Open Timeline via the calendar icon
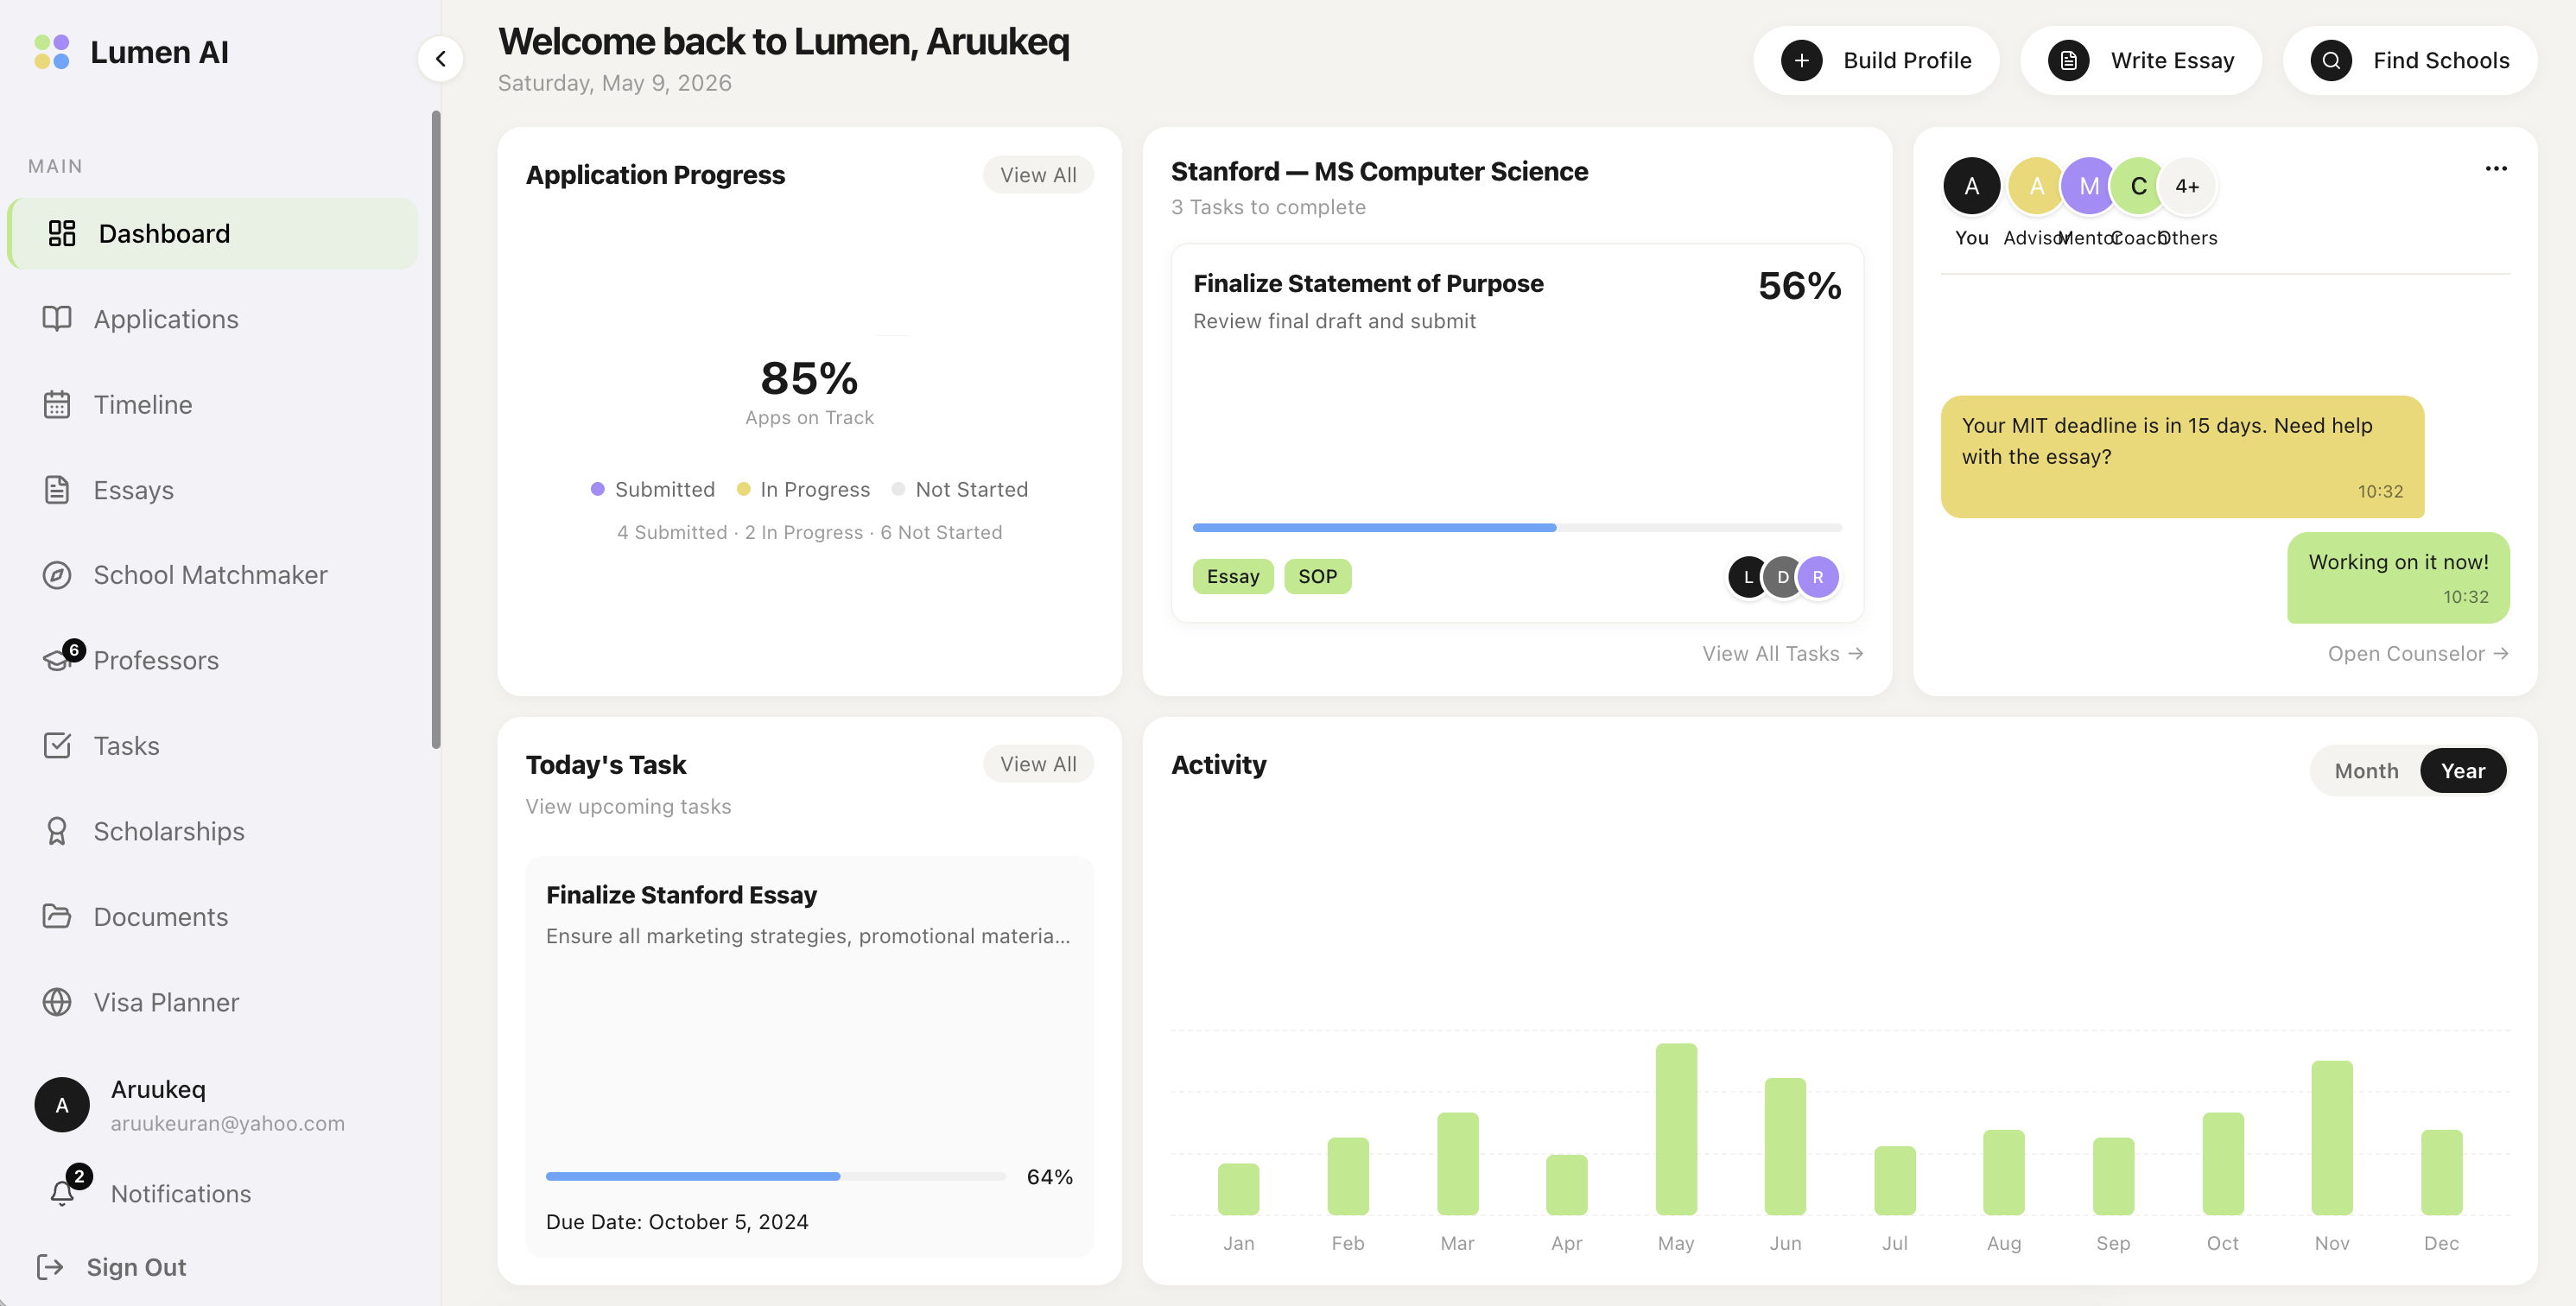The image size is (2576, 1306). pyautogui.click(x=57, y=404)
